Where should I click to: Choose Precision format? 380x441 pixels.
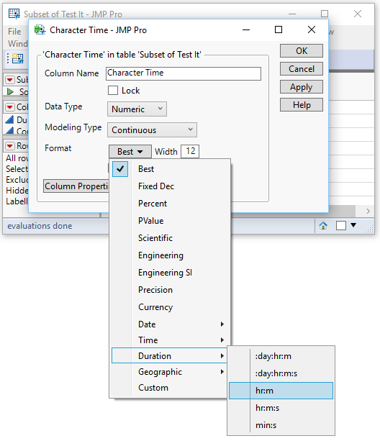[x=170, y=290]
